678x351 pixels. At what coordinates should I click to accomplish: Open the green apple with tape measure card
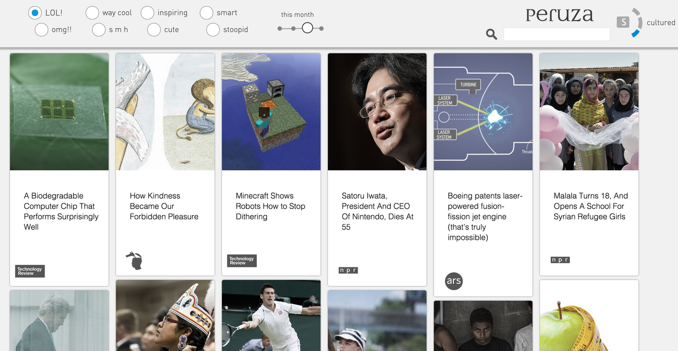tap(589, 316)
